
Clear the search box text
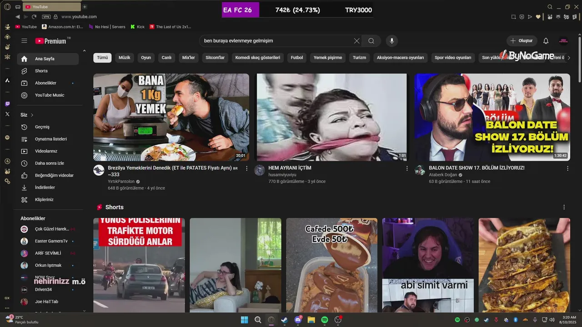pos(356,41)
